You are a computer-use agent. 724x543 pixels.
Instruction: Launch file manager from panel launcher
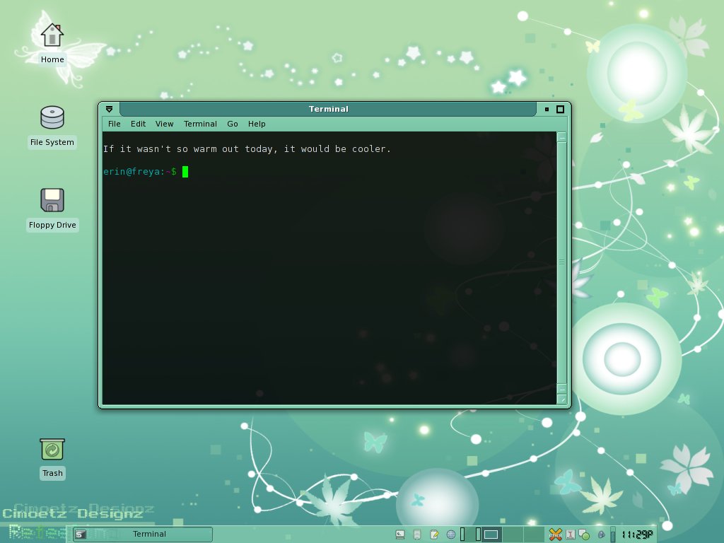(417, 535)
